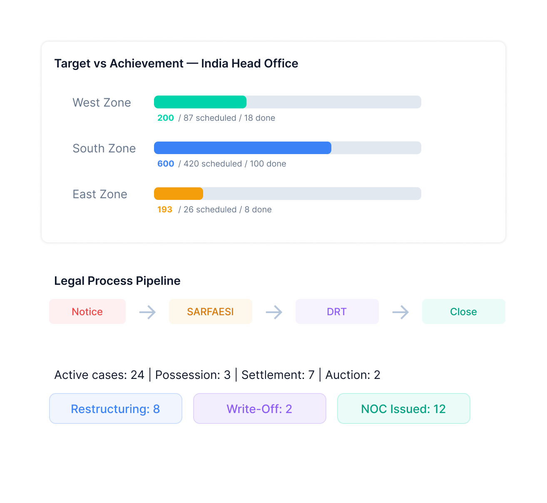Click the arrow between Notice and SARFAESI

click(x=147, y=312)
